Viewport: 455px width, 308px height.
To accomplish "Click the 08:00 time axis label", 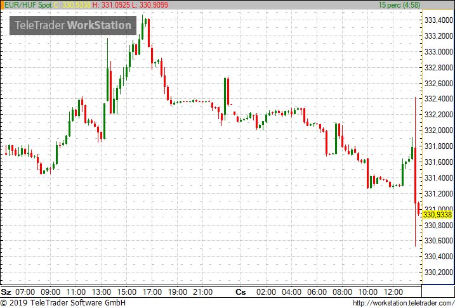I will [x=343, y=292].
